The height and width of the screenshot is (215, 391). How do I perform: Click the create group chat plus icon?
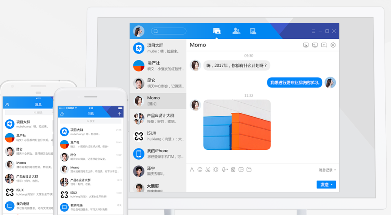pyautogui.click(x=324, y=45)
